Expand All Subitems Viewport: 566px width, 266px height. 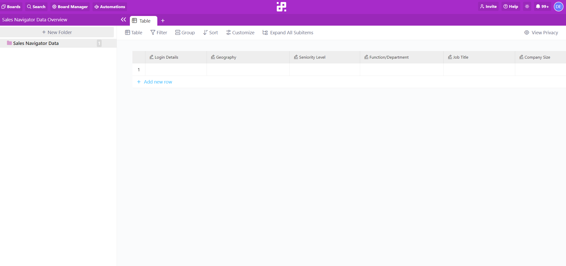click(x=288, y=32)
